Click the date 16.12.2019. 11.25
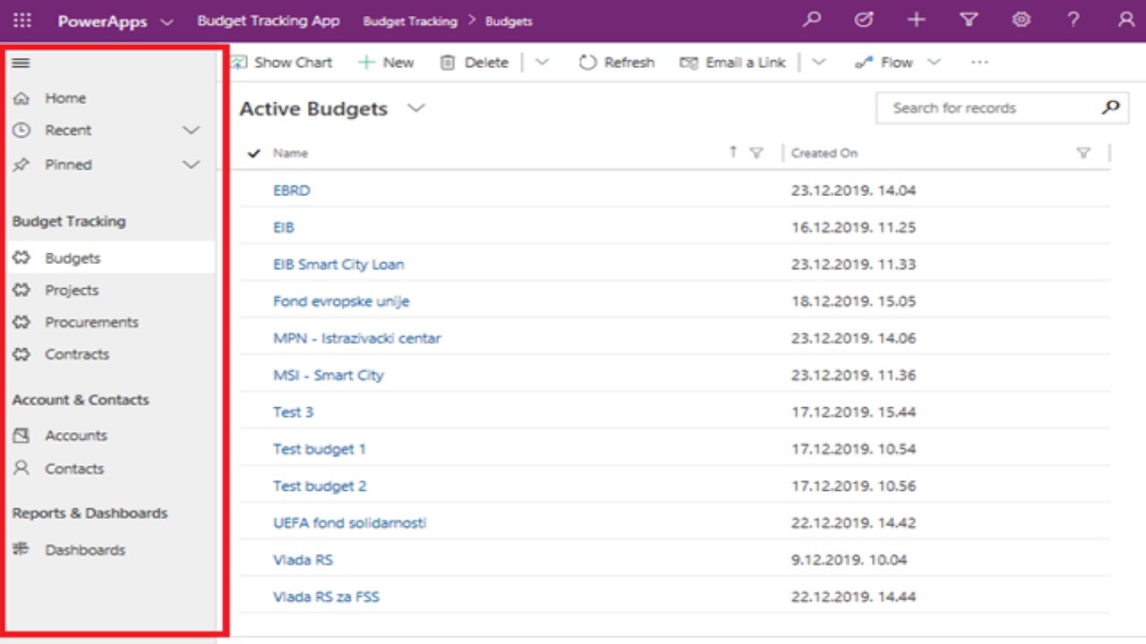1146x644 pixels. [853, 227]
